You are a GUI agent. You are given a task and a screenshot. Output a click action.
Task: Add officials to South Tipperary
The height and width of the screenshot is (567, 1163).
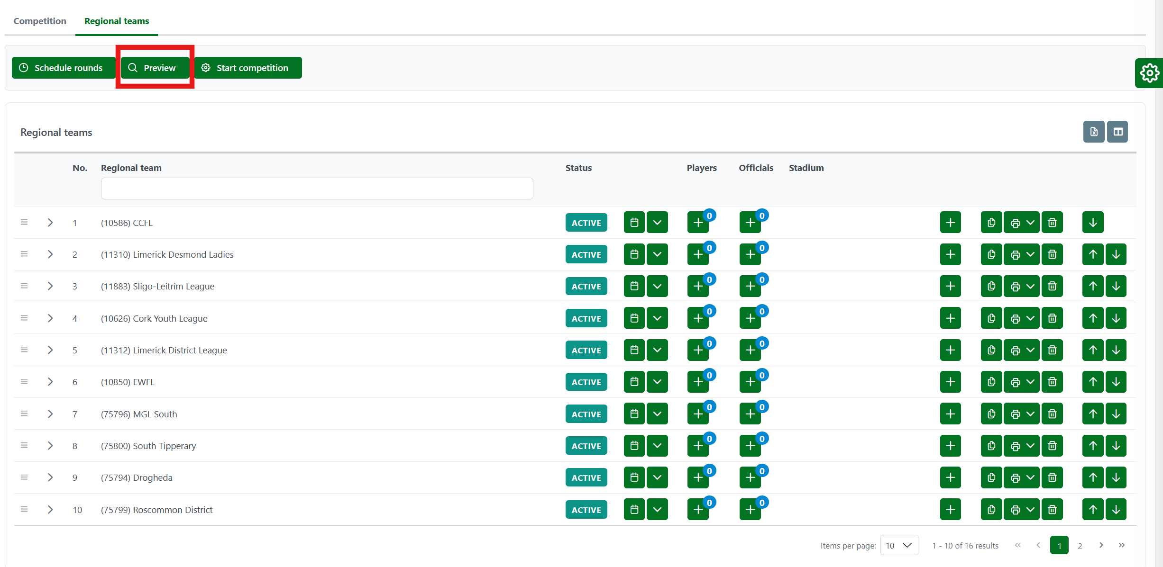pyautogui.click(x=750, y=446)
